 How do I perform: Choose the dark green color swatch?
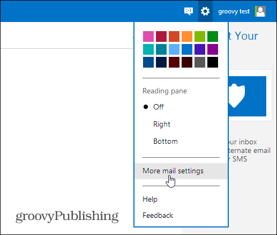(x=213, y=36)
